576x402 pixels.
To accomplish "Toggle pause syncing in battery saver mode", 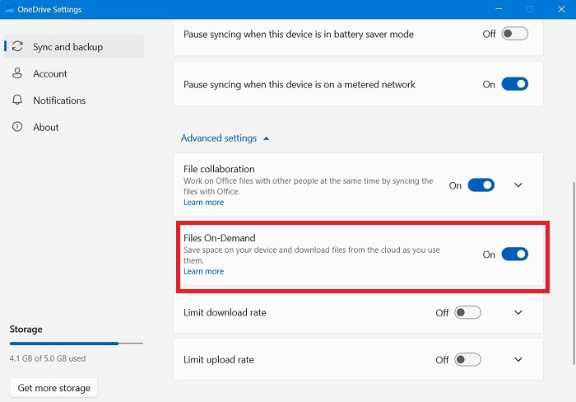I will pyautogui.click(x=514, y=34).
